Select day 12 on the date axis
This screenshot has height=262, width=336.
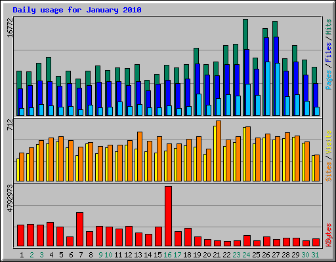[128, 255]
